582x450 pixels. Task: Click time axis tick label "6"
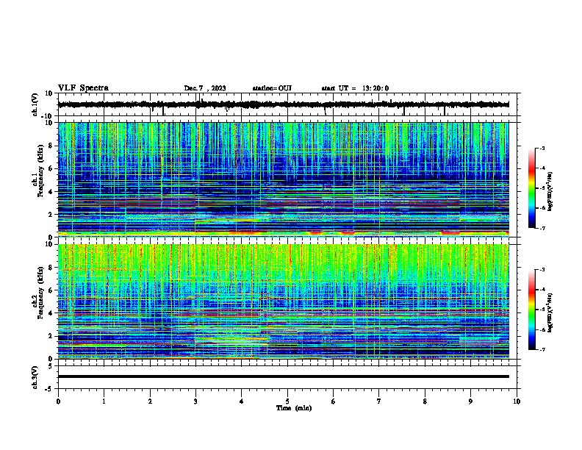pos(334,401)
